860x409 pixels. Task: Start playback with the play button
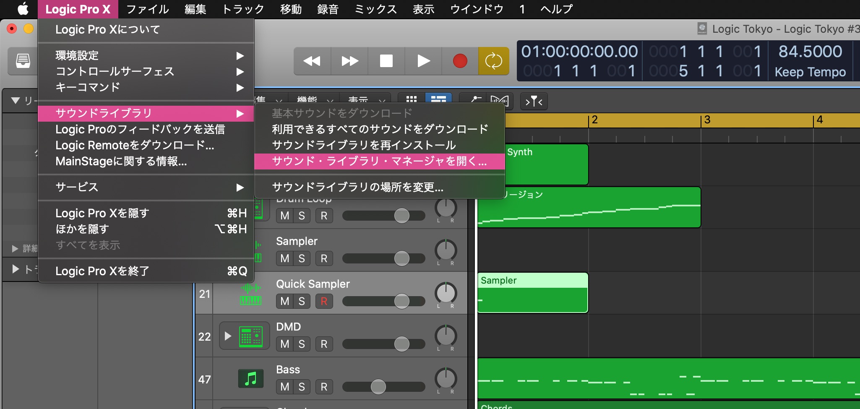[423, 61]
